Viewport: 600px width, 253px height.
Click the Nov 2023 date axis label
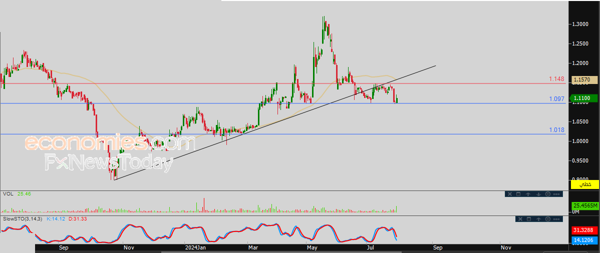click(129, 247)
